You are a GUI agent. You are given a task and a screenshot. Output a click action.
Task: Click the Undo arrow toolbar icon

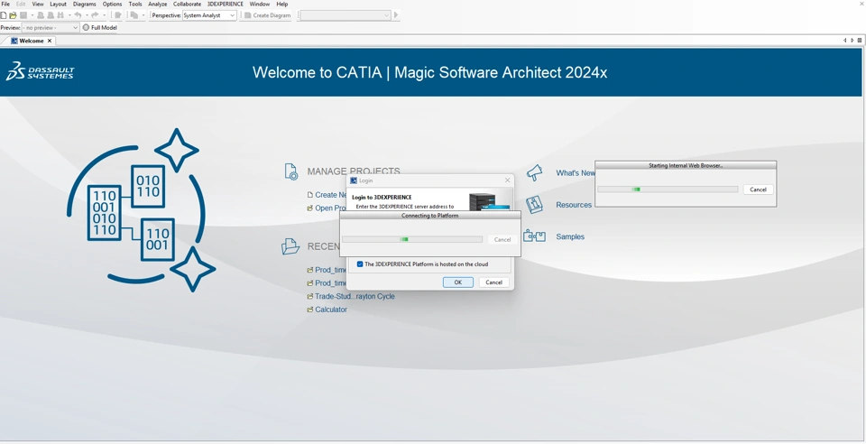(78, 15)
